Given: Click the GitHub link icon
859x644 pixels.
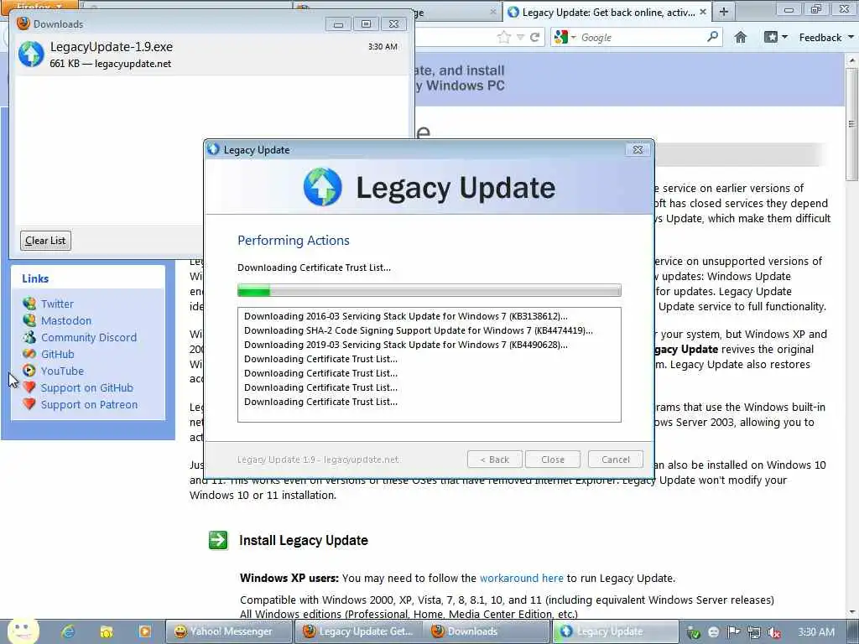Looking at the screenshot, I should pyautogui.click(x=29, y=355).
